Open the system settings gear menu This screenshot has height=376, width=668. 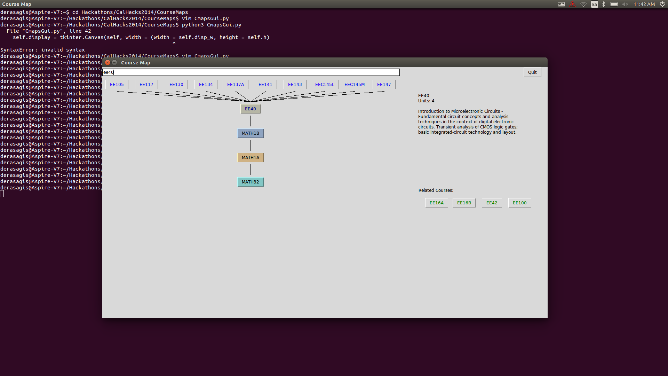[x=662, y=4]
